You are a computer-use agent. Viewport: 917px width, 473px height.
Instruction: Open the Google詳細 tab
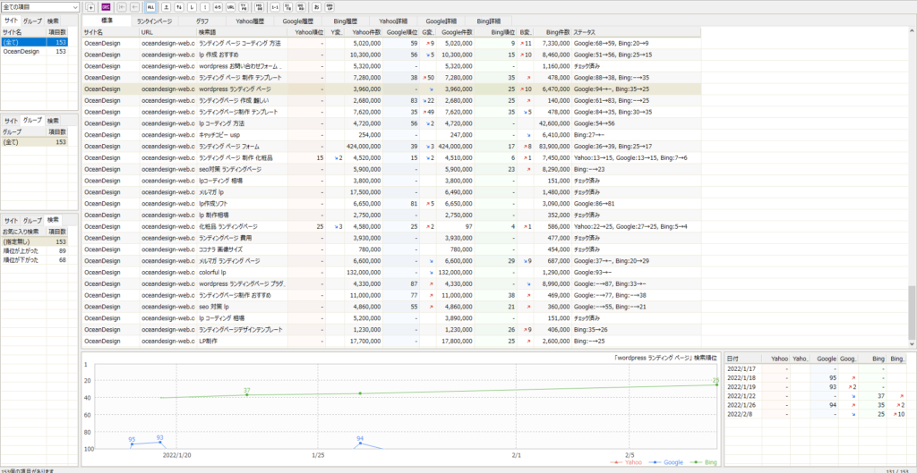coord(441,21)
